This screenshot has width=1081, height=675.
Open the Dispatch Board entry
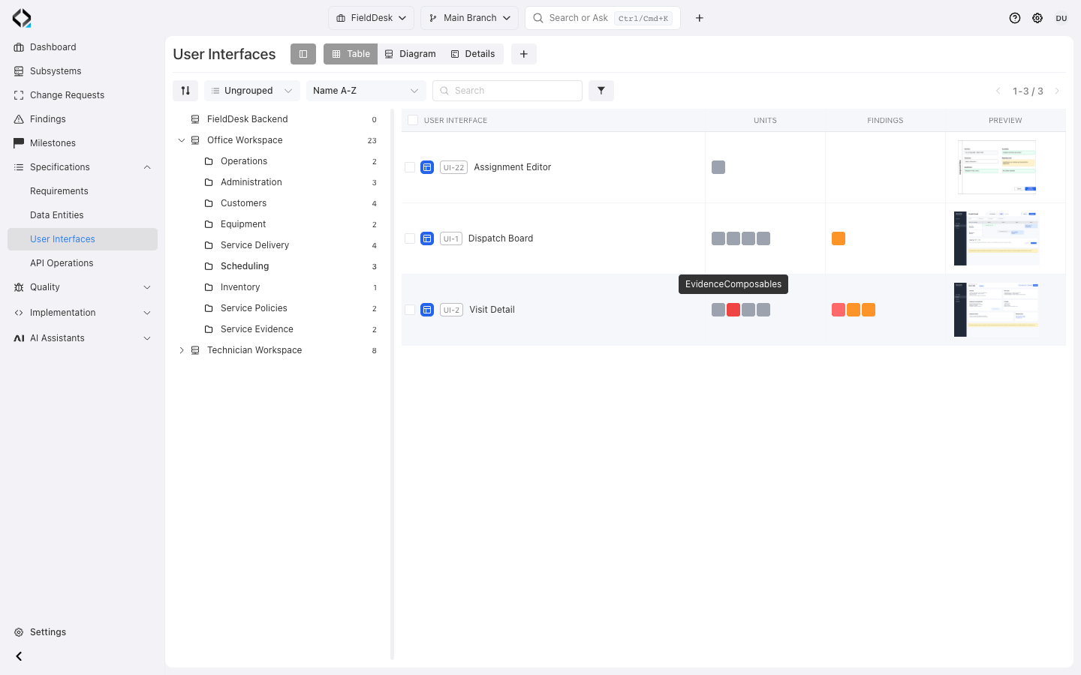[x=501, y=238]
